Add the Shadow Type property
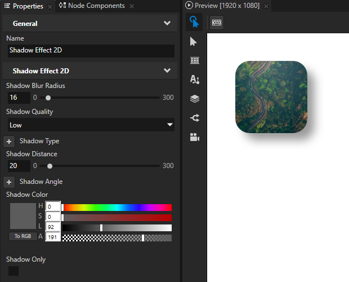The image size is (349, 282). tap(9, 142)
